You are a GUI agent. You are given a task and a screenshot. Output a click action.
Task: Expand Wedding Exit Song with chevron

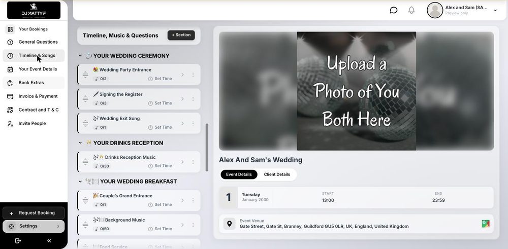click(x=182, y=123)
